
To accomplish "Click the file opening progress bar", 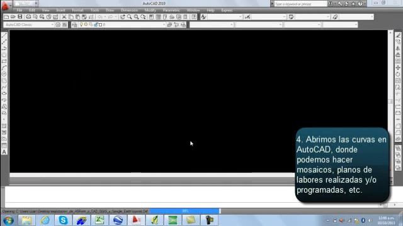I will 185,211.
